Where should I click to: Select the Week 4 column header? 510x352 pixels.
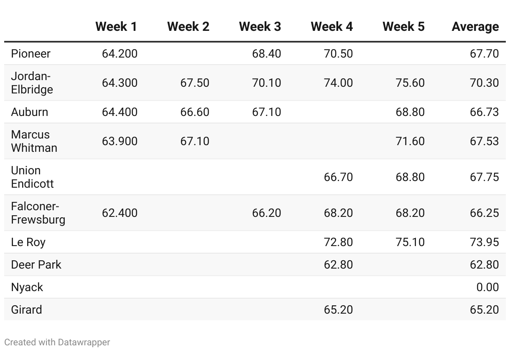(331, 27)
